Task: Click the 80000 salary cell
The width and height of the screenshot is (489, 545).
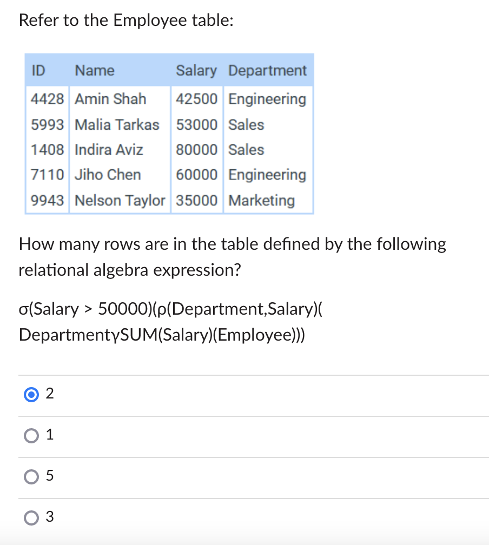Action: tap(197, 150)
